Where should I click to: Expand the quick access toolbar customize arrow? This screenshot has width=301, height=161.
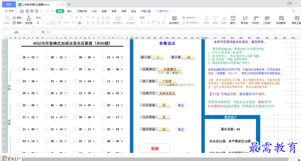click(52, 11)
